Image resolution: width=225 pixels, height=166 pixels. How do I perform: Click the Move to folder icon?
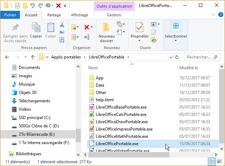click(x=74, y=27)
